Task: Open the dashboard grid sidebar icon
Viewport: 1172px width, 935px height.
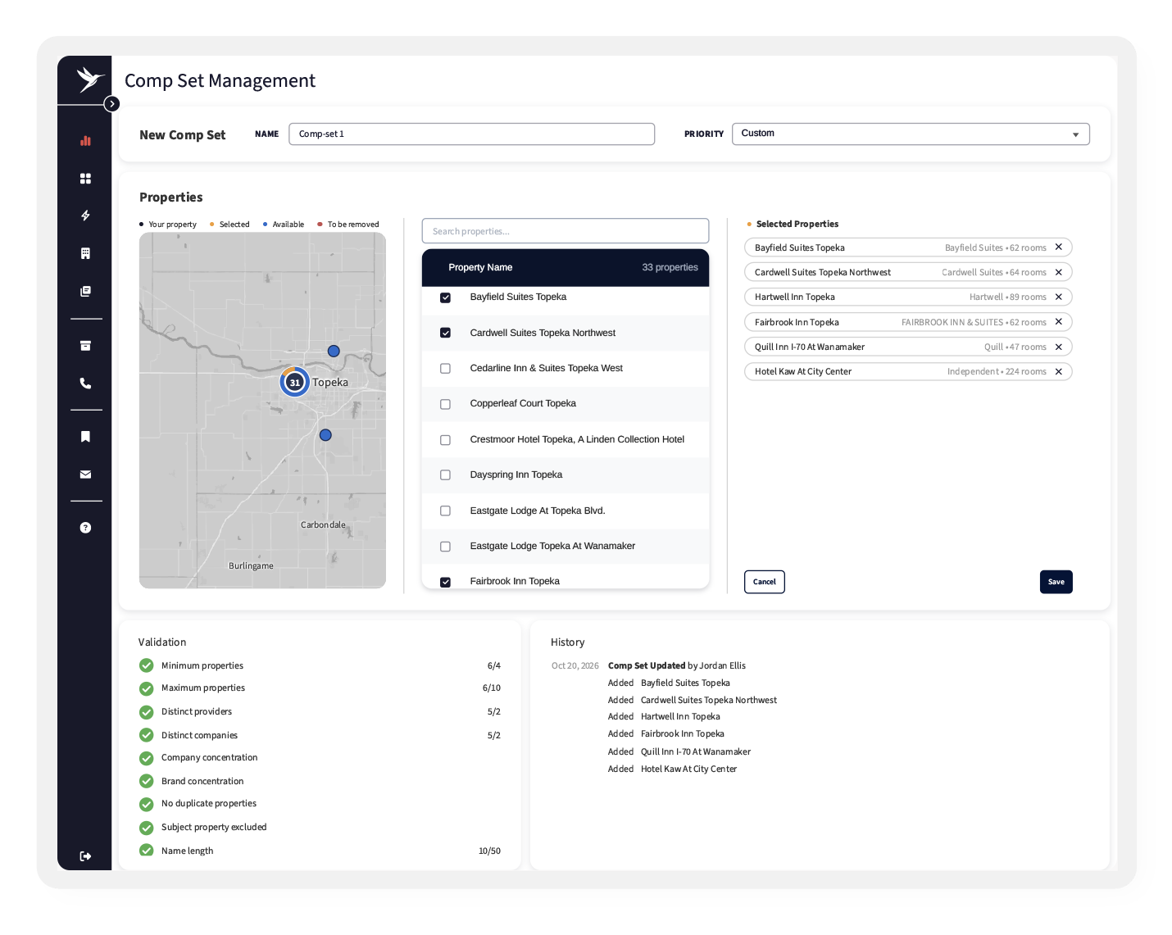Action: click(x=85, y=179)
